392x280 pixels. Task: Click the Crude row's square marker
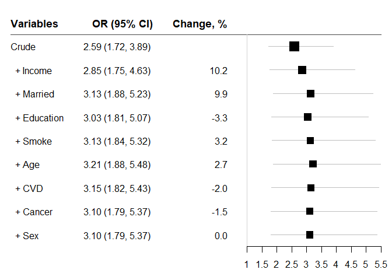click(x=294, y=47)
